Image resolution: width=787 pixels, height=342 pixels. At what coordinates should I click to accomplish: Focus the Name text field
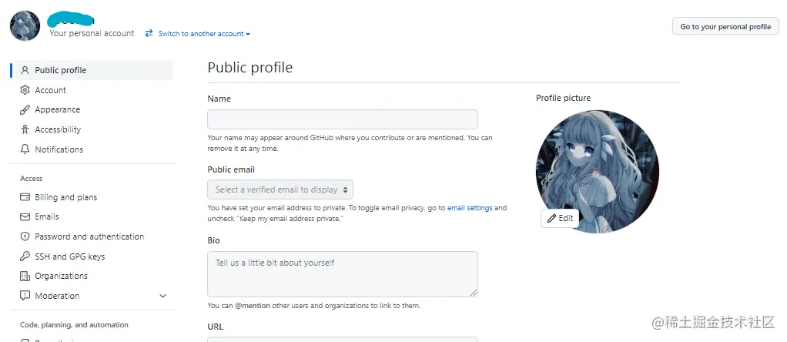343,119
